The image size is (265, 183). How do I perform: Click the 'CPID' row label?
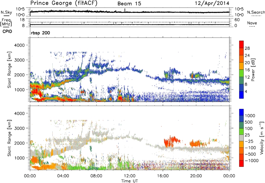coord(7,31)
